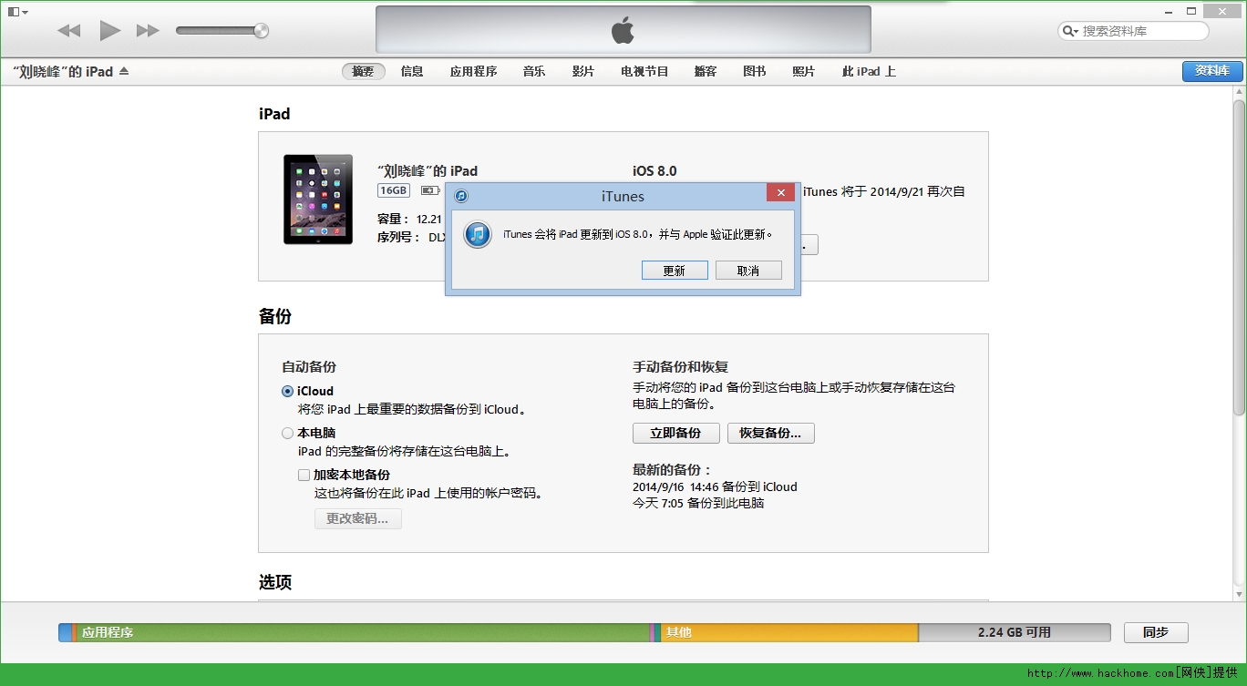Click the previous track rewind button
The image size is (1247, 686).
(x=69, y=31)
